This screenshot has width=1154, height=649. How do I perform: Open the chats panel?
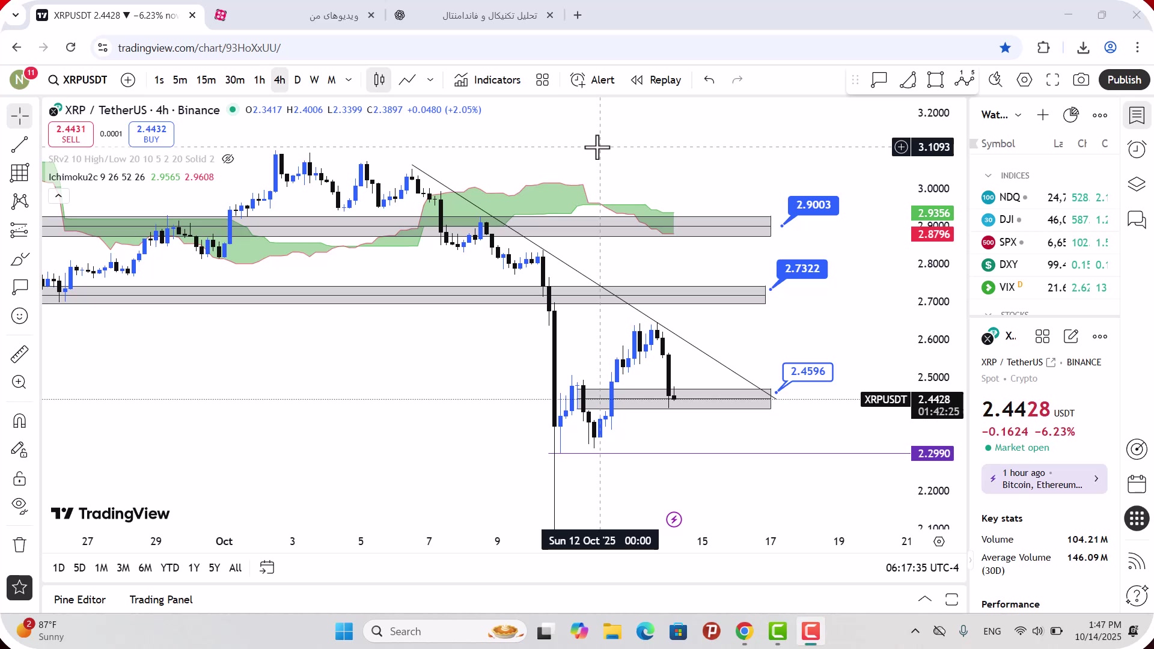point(1137,219)
